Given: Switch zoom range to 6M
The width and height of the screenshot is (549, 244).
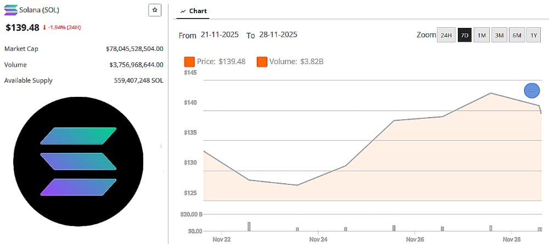Looking at the screenshot, I should (517, 36).
